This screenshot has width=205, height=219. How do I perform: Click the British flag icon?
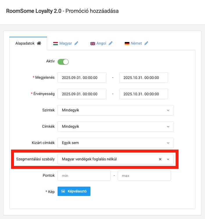93,43
